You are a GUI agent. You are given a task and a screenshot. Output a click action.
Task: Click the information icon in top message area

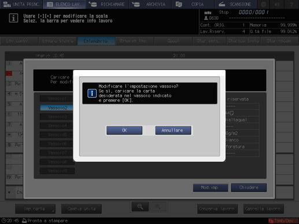tap(13, 18)
